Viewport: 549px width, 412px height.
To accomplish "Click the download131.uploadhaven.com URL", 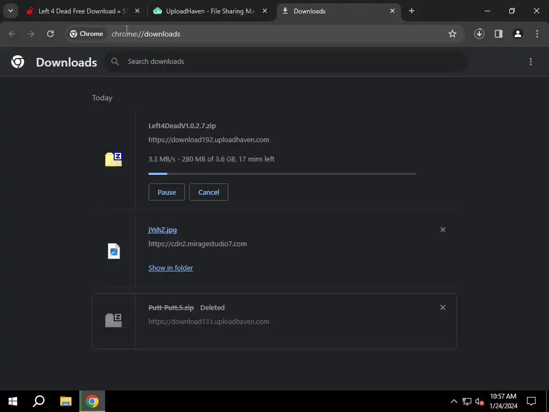I will tap(209, 322).
